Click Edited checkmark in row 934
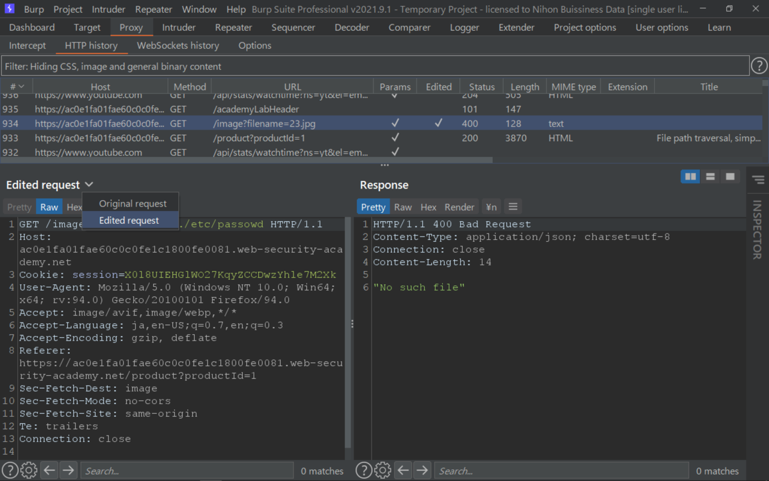Screen dimensions: 769x481 (x=438, y=123)
